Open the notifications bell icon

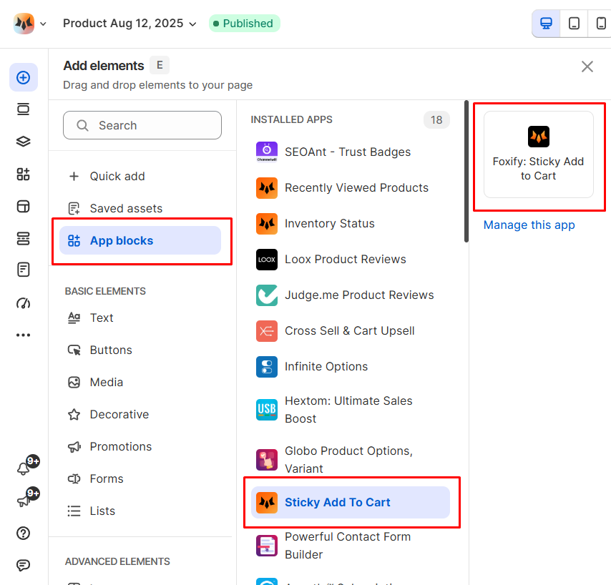tap(23, 468)
